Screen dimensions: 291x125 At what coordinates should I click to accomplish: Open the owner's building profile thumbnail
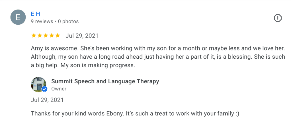[38, 84]
